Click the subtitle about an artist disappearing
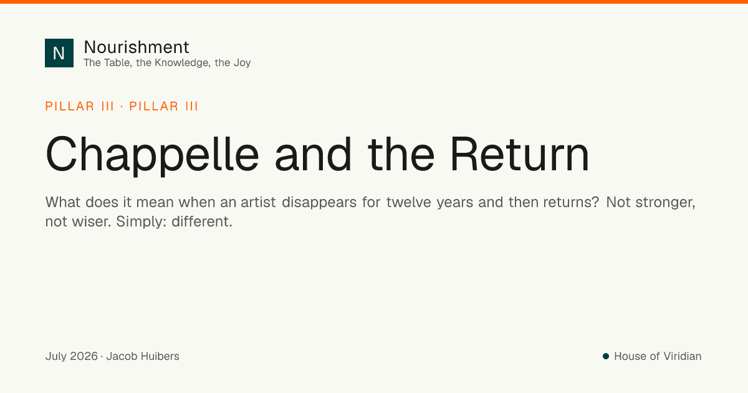 click(x=370, y=212)
